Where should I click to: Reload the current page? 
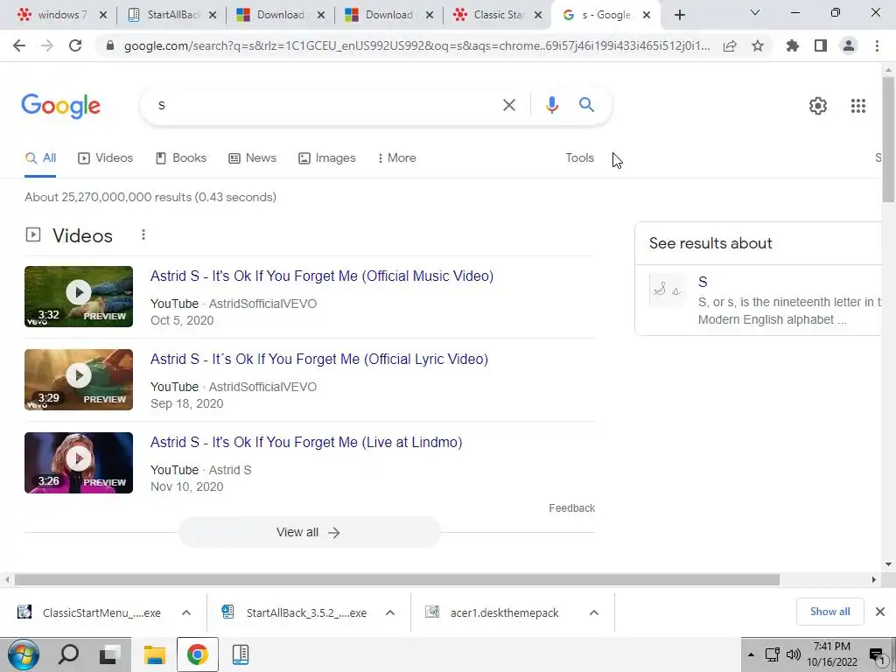(x=75, y=45)
